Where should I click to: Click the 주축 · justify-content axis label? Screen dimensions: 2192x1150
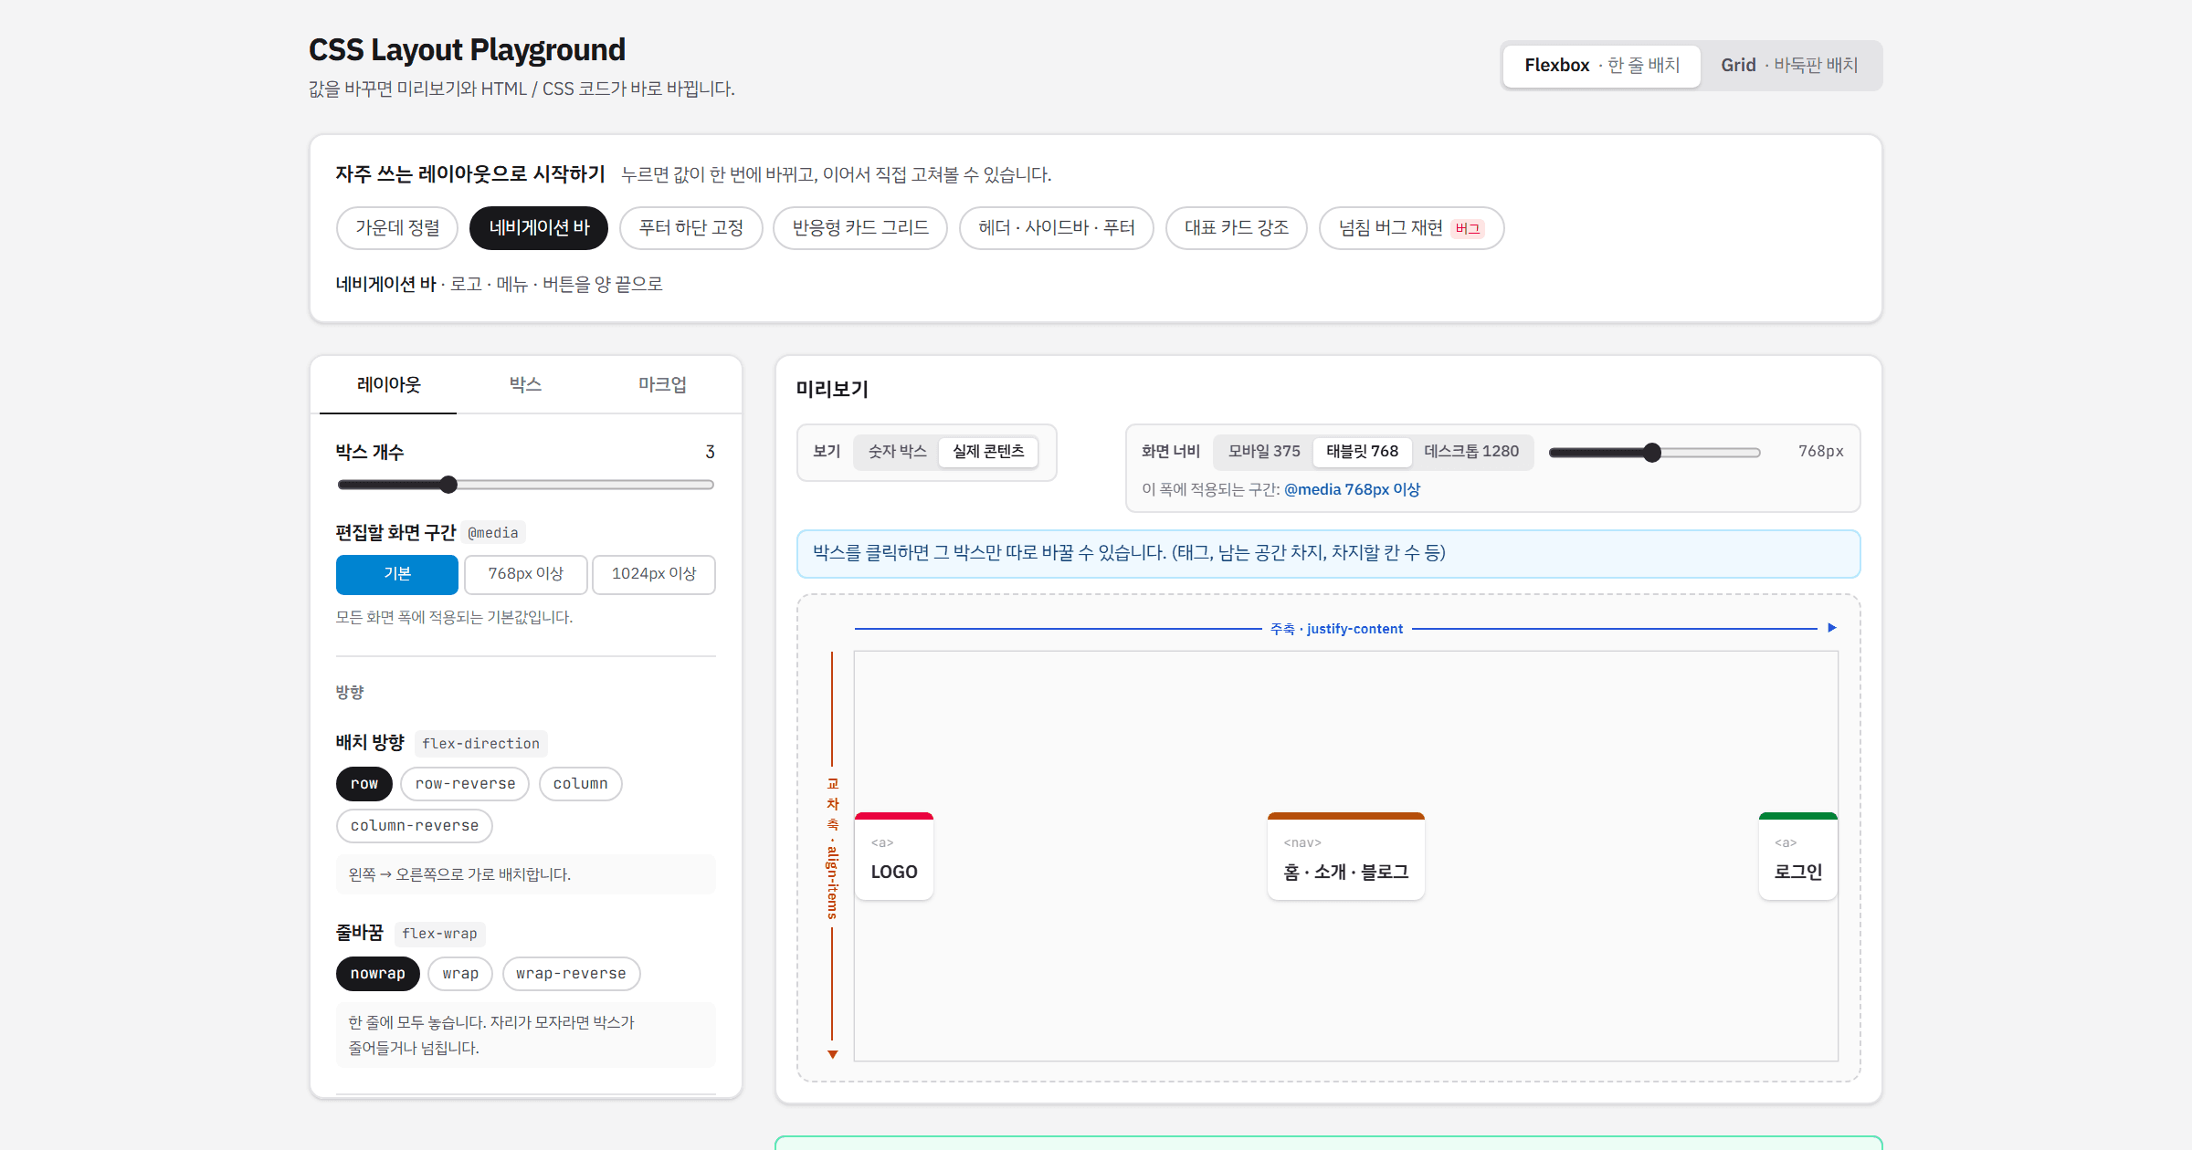click(1337, 629)
